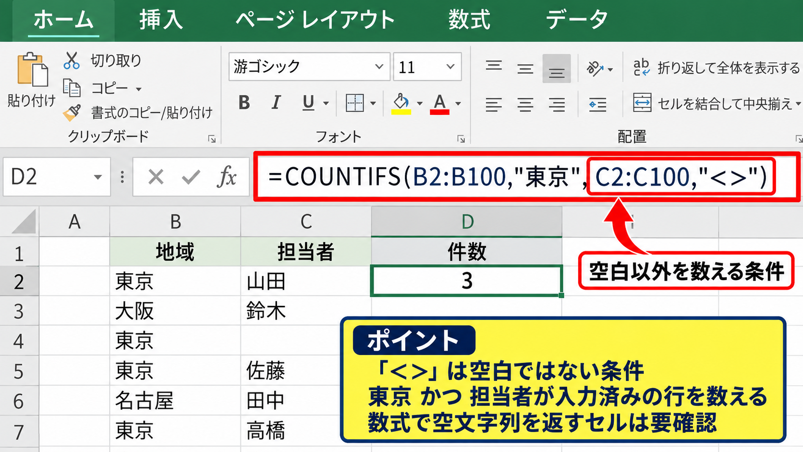Select cell D2 showing 3
Viewport: 803px width, 452px height.
[467, 281]
